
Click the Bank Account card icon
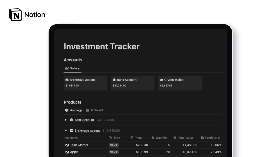click(x=114, y=80)
